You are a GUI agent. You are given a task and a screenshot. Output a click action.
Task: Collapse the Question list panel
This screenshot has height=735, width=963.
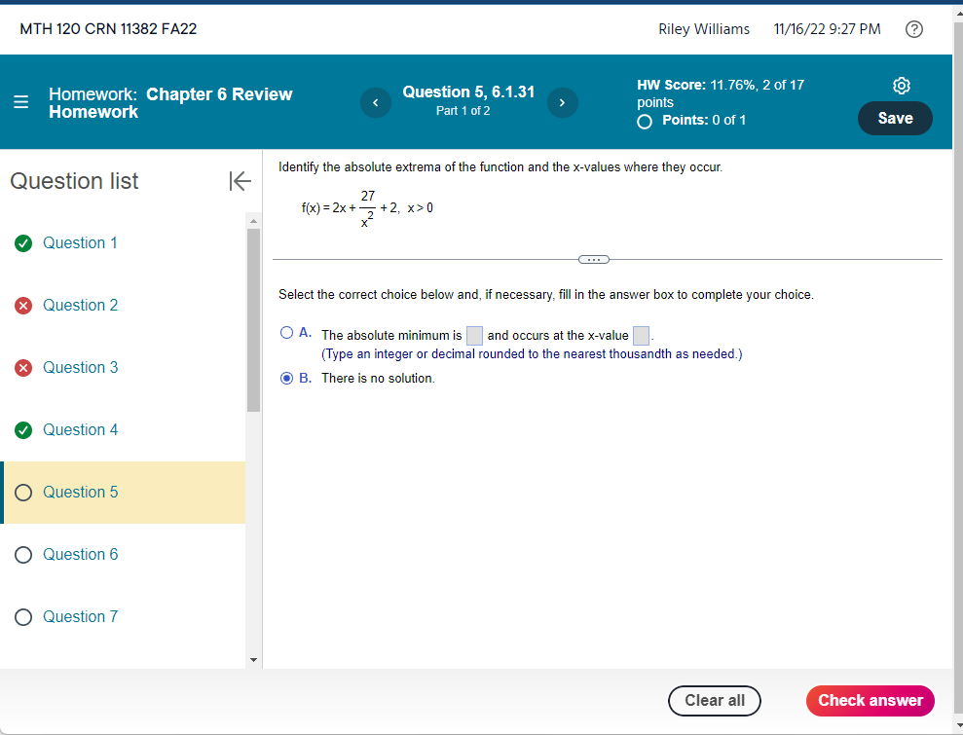click(x=240, y=180)
